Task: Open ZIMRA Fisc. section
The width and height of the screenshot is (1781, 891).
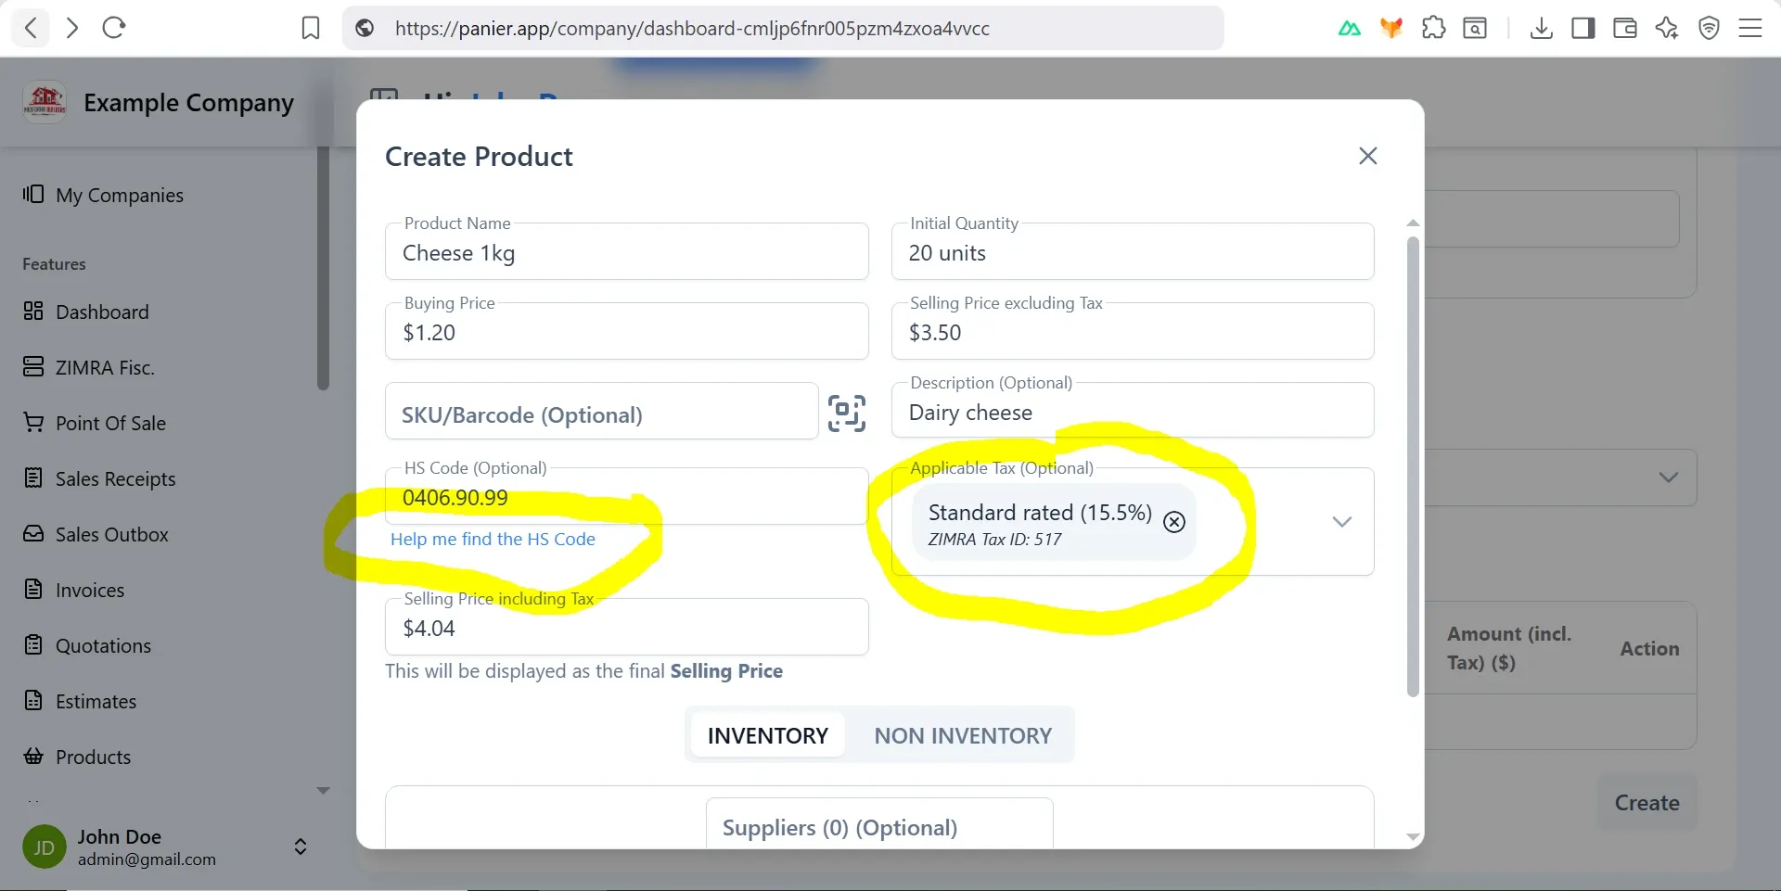Action: click(89, 367)
